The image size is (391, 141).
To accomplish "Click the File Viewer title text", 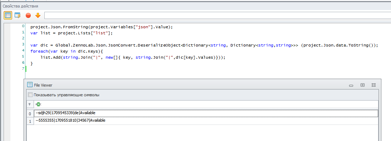I will coord(43,85).
